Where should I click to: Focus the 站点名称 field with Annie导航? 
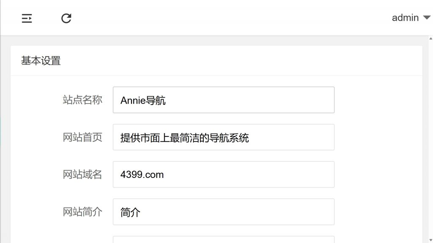point(224,100)
